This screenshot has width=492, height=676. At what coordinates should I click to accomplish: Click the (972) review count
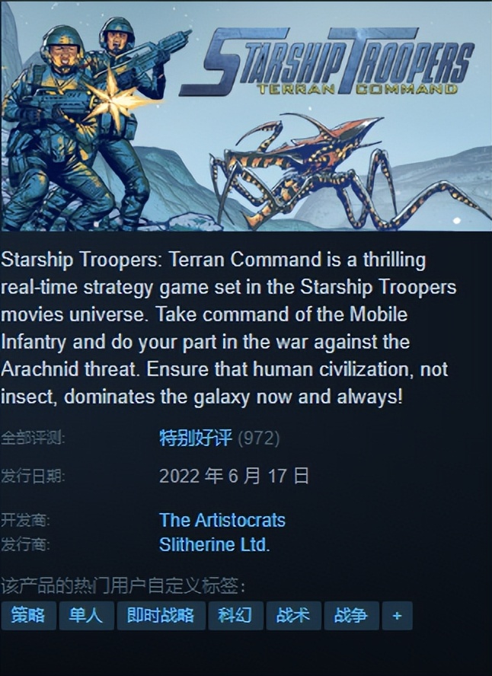(259, 438)
